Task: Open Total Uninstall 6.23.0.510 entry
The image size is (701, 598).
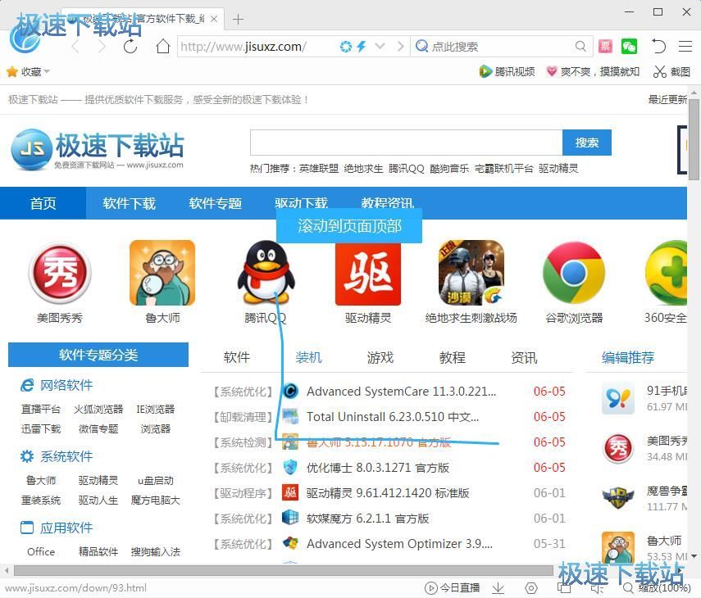Action: tap(393, 417)
